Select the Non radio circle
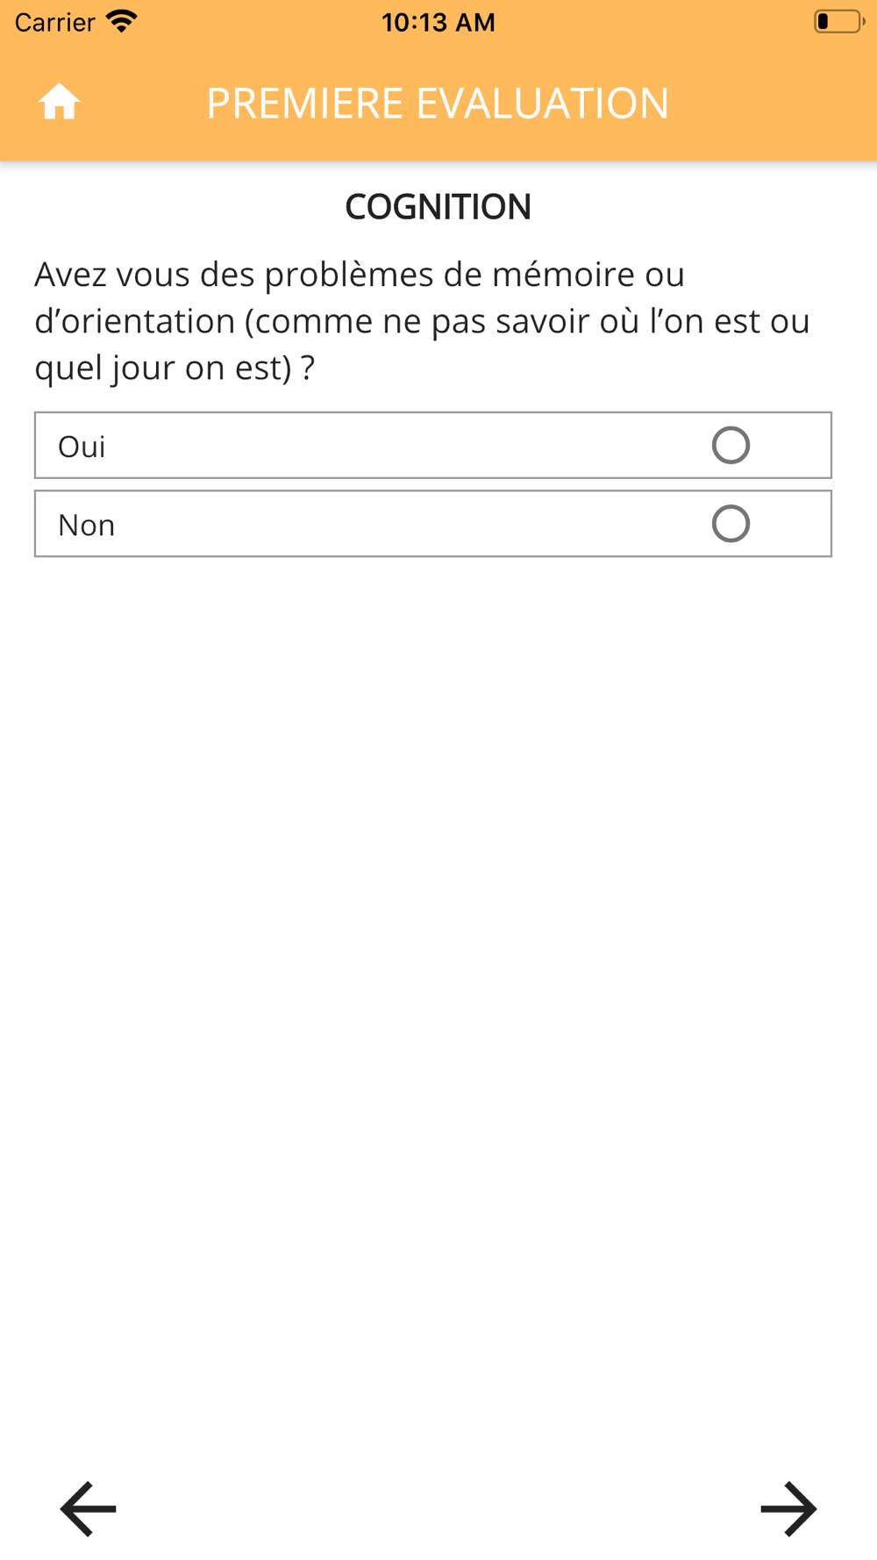Viewport: 877px width, 1560px height. click(x=731, y=524)
